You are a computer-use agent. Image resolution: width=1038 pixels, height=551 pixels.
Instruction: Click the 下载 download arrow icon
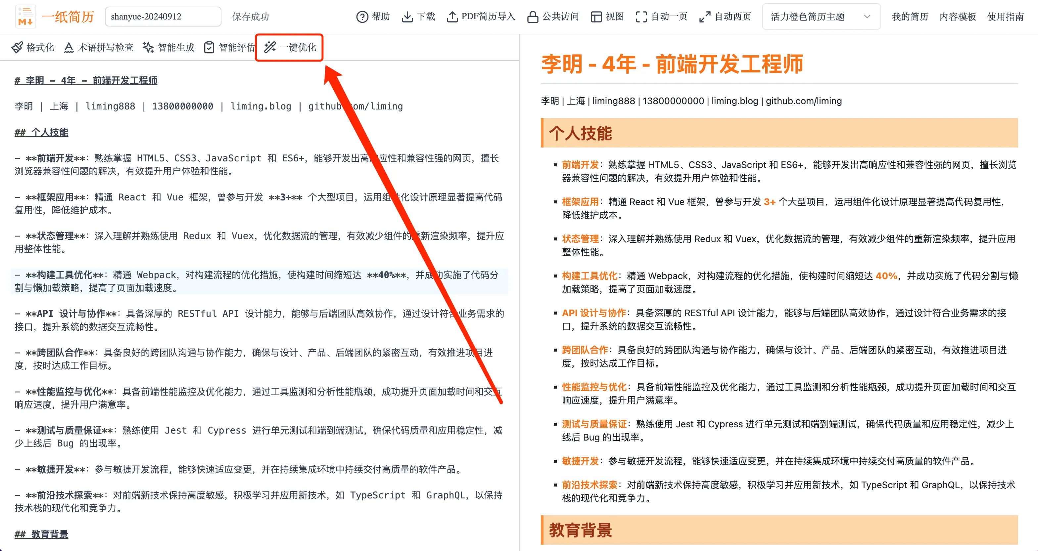407,17
